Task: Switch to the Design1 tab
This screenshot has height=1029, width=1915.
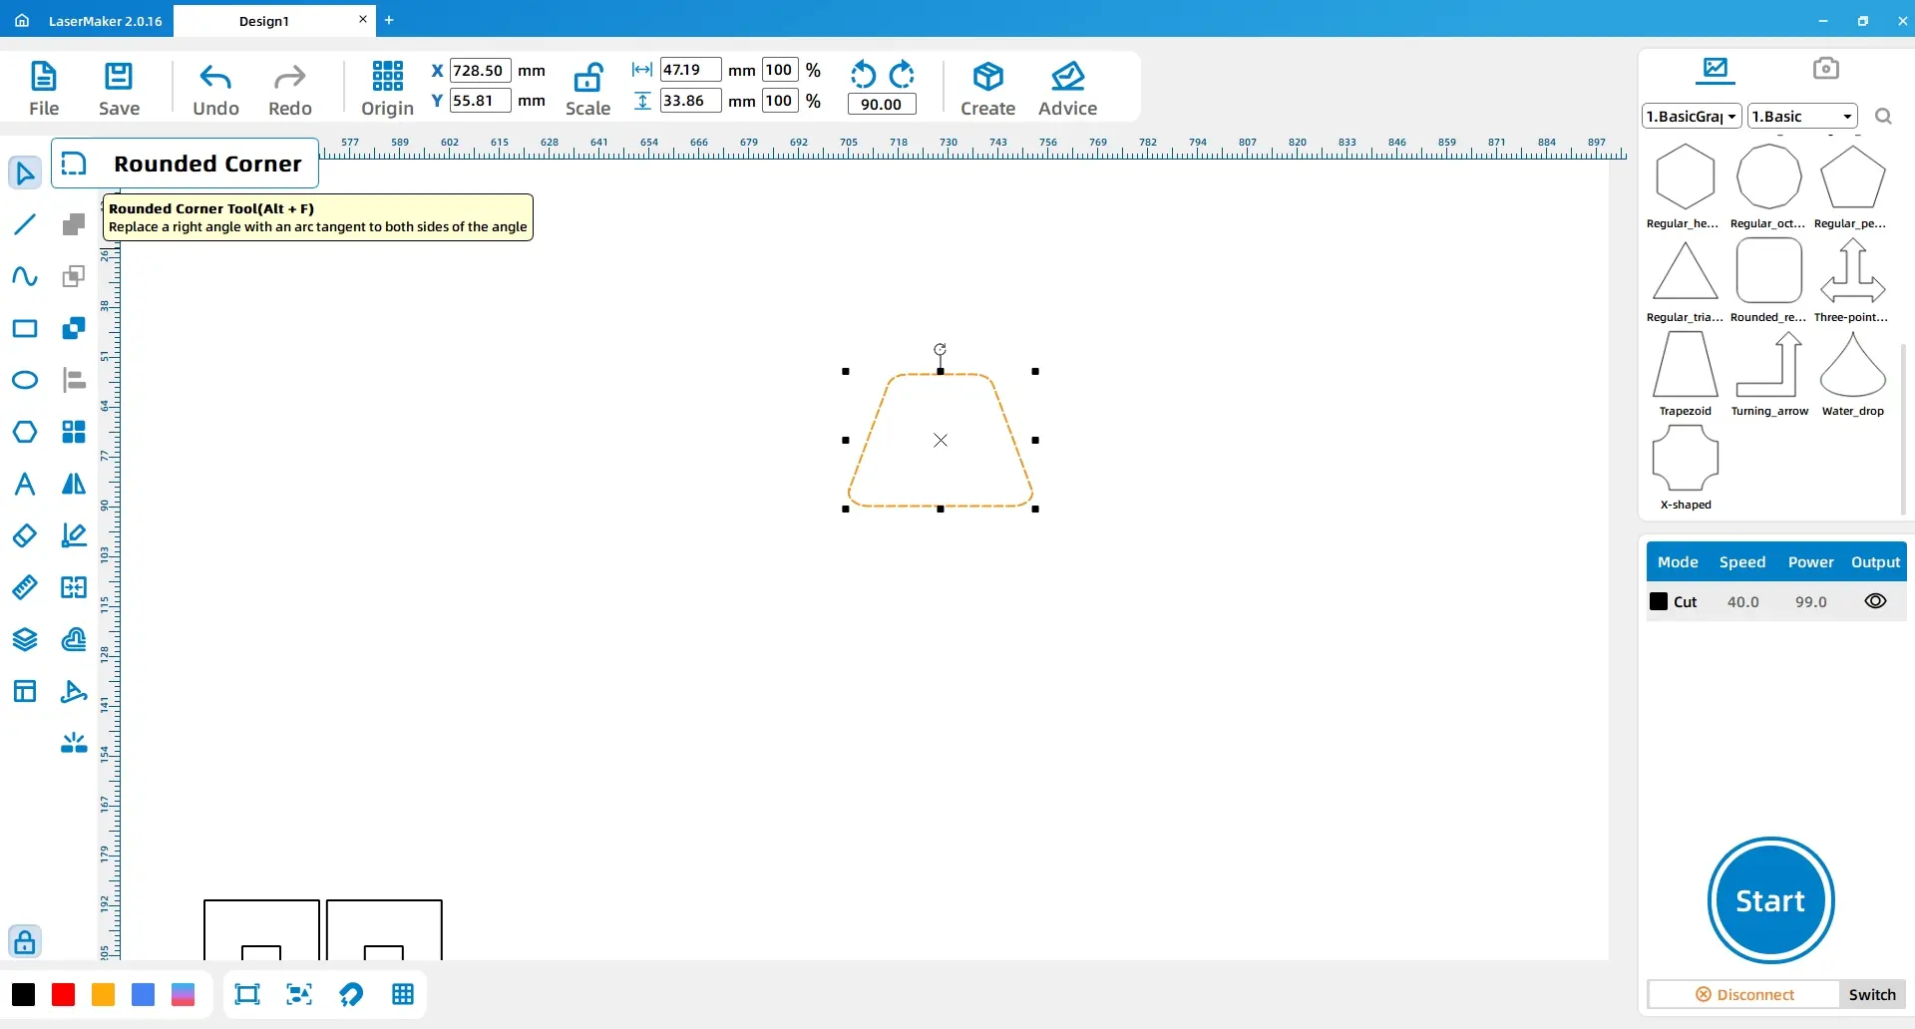Action: [264, 21]
